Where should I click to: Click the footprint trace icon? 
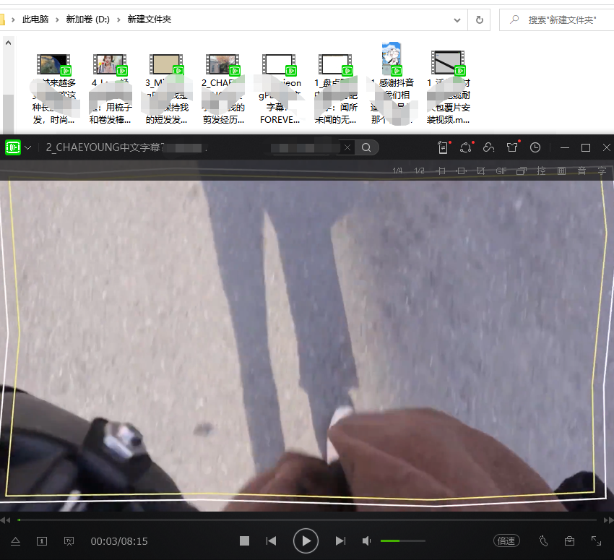coord(543,540)
